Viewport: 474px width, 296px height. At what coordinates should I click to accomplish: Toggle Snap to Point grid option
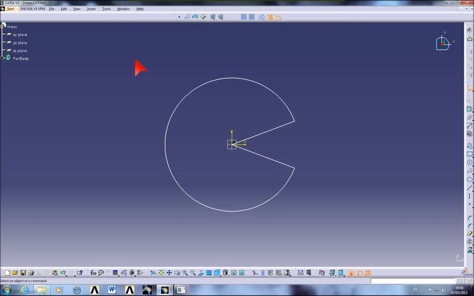tap(252, 17)
